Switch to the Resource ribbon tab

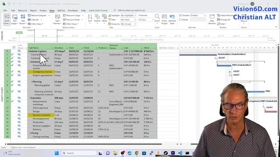22,10
